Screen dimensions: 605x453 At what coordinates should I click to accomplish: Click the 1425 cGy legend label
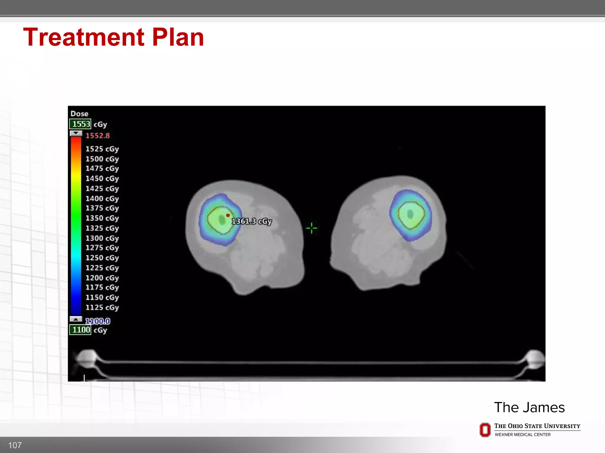click(x=102, y=188)
